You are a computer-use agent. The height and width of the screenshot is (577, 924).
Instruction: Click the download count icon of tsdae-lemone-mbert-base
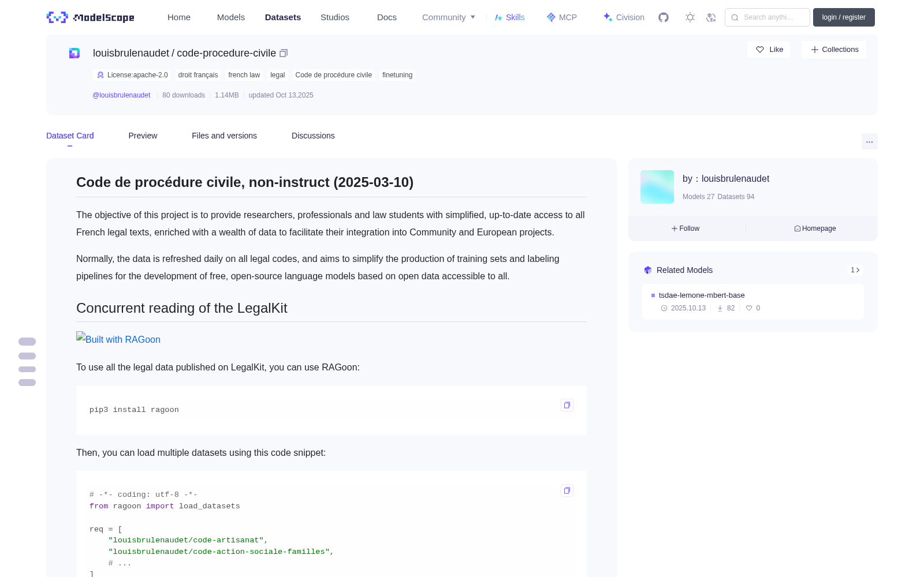coord(720,308)
